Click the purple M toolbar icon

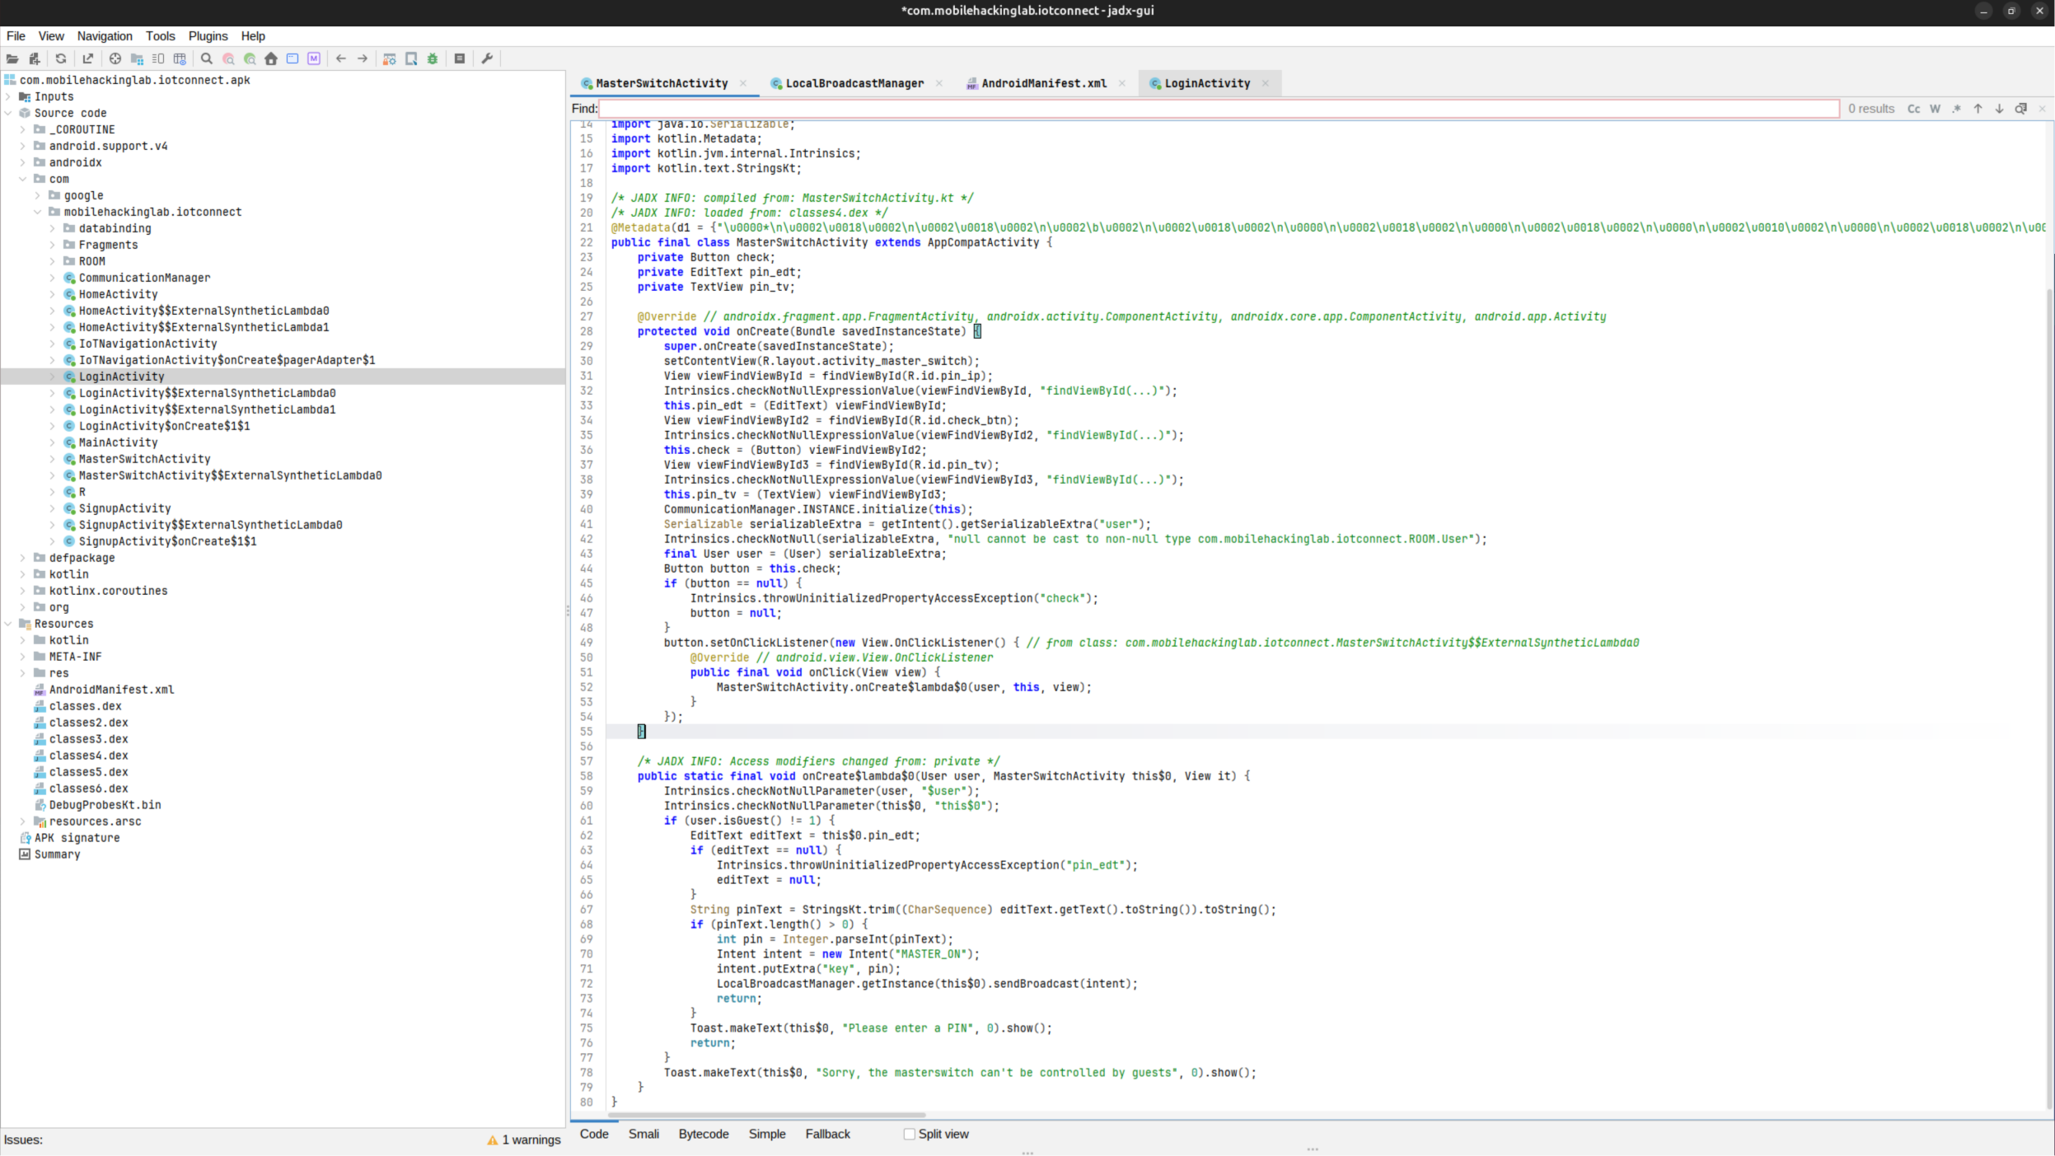pyautogui.click(x=314, y=59)
